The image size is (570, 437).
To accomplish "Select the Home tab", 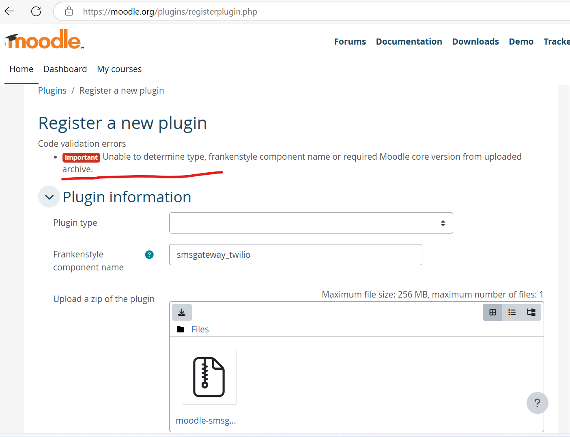I will coord(22,69).
